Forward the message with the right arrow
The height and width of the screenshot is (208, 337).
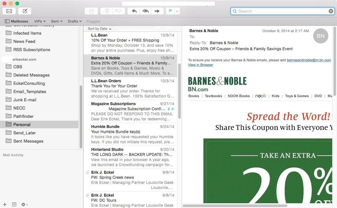(157, 11)
